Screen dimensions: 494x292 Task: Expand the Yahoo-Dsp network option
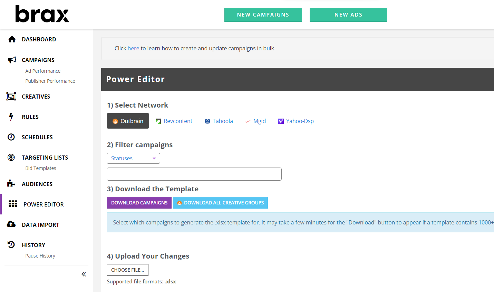296,121
